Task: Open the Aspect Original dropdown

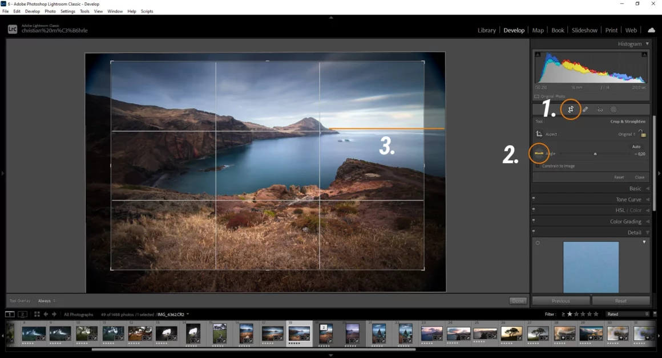Action: point(627,134)
